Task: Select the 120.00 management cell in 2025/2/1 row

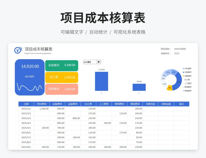Action: (x=119, y=113)
